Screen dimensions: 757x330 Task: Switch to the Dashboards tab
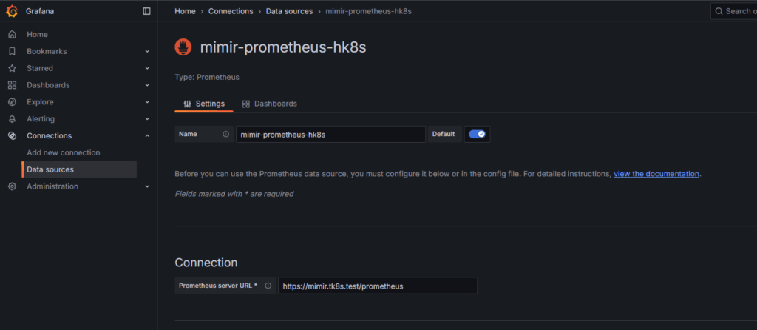pyautogui.click(x=270, y=104)
